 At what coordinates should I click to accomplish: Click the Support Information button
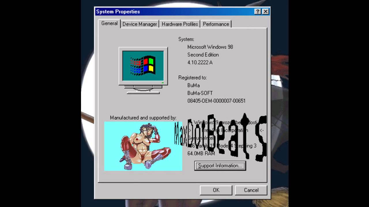pyautogui.click(x=220, y=166)
